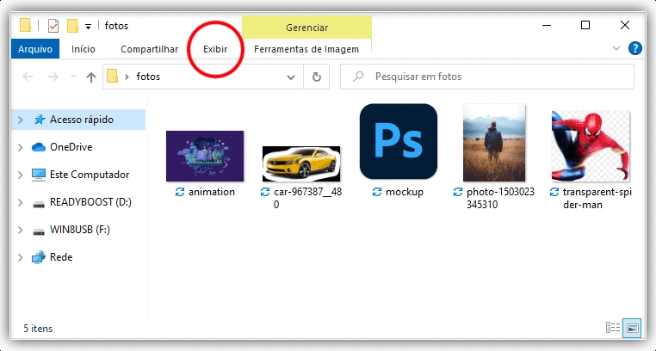Expand the Este Computador node
The height and width of the screenshot is (351, 656).
(x=21, y=175)
